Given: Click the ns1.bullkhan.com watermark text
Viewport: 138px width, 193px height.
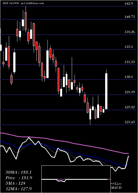Looking at the screenshot, I should (32, 3).
